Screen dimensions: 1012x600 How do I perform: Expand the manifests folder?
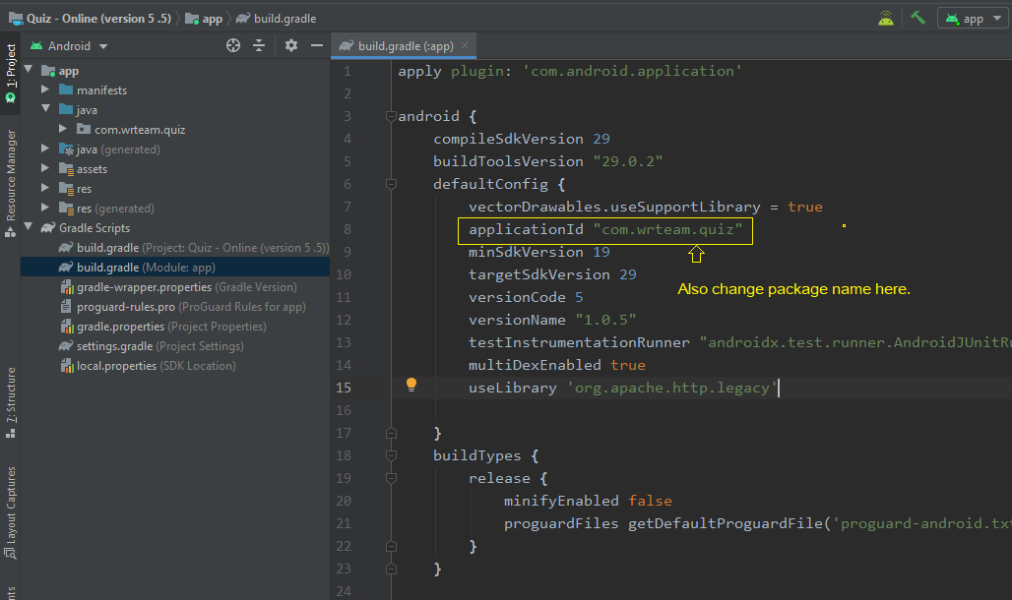click(45, 90)
